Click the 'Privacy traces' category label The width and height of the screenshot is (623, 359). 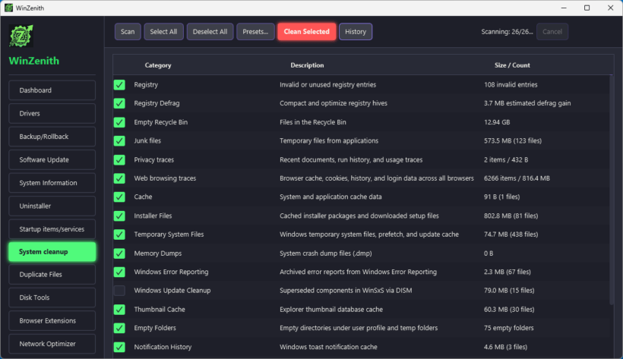[x=153, y=159]
